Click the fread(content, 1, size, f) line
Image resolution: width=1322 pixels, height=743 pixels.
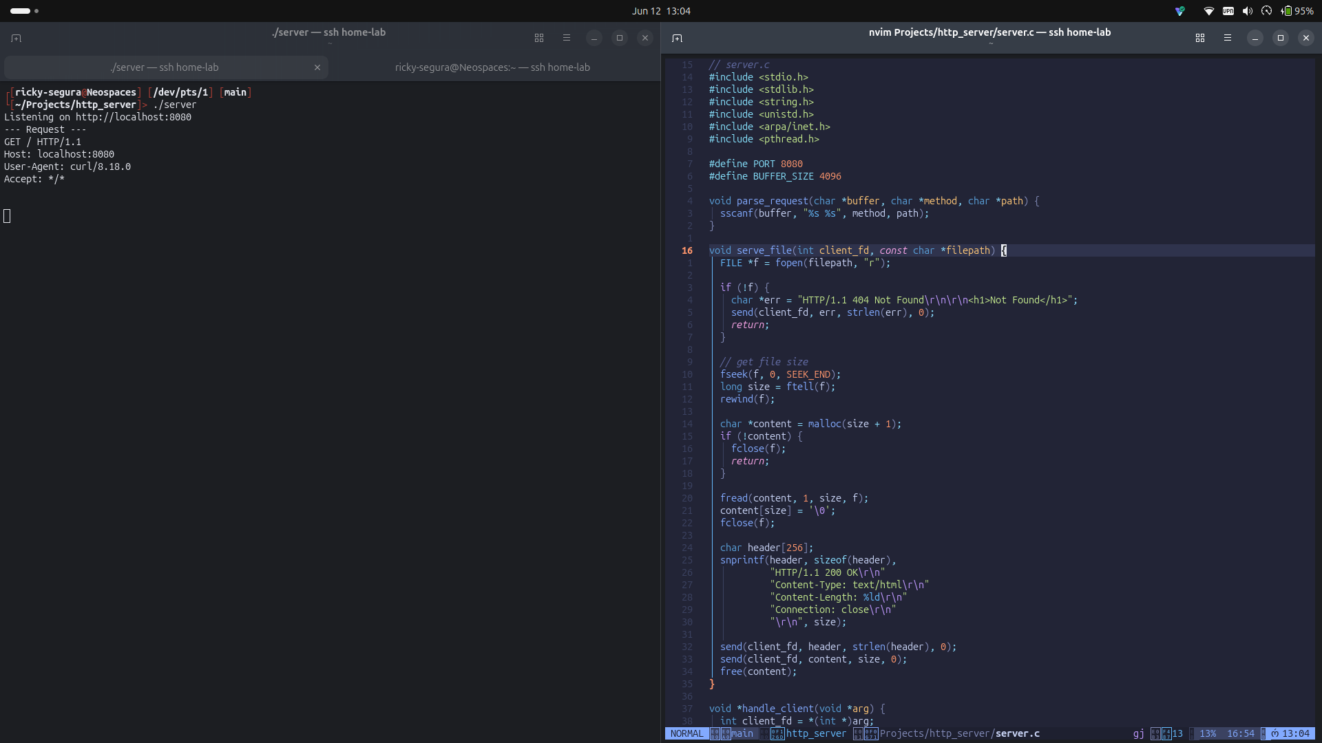pos(795,498)
